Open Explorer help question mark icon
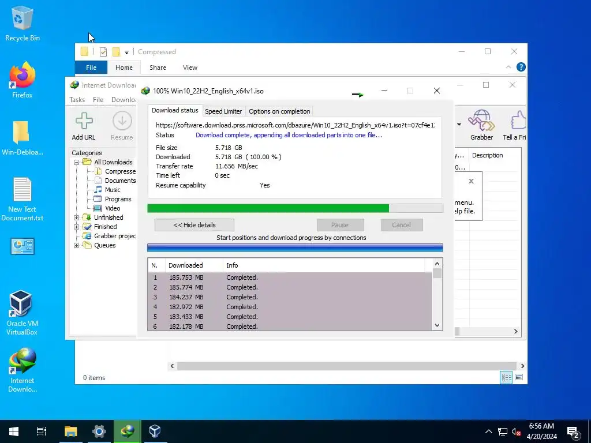 [521, 67]
